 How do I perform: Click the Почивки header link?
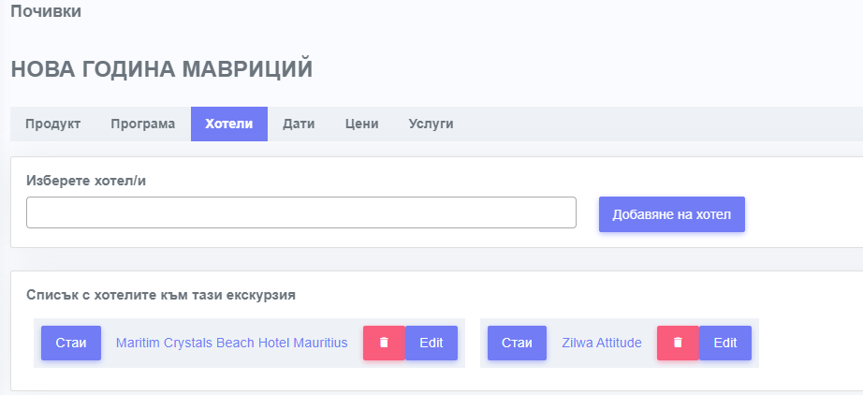45,12
